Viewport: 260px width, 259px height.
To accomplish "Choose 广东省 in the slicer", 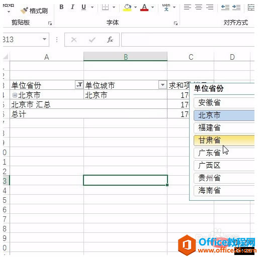I will pos(224,153).
